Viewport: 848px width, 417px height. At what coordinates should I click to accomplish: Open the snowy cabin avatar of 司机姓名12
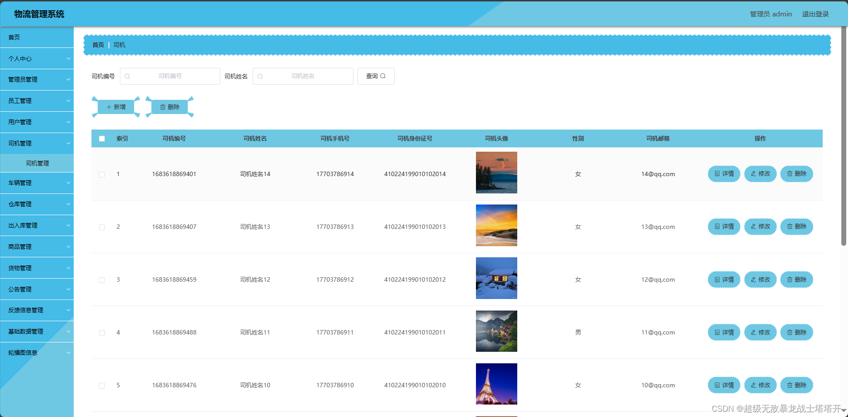click(496, 278)
